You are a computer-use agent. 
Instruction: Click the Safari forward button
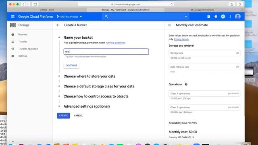(x=28, y=4)
